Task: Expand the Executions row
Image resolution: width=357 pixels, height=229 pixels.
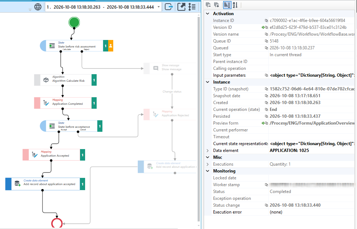Action: click(208, 164)
